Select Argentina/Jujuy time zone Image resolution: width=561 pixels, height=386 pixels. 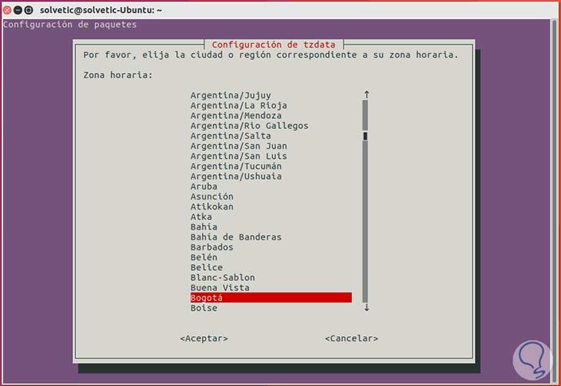[x=231, y=95]
